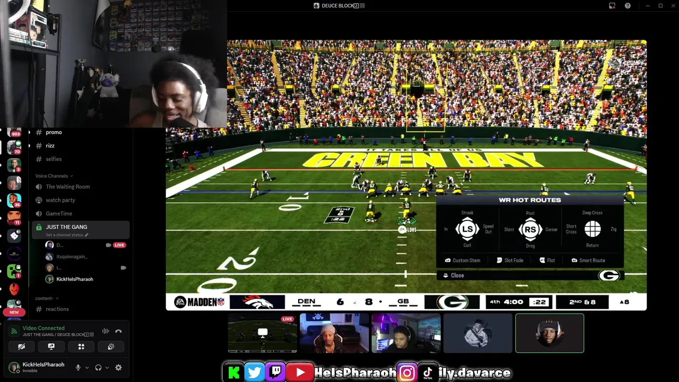Click the Video Connected status text

click(x=43, y=328)
